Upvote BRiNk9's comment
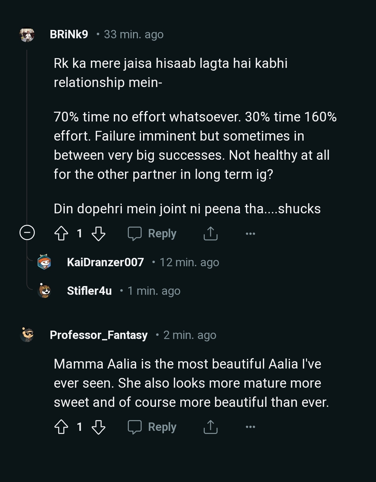Screen dimensions: 376x482 61,234
